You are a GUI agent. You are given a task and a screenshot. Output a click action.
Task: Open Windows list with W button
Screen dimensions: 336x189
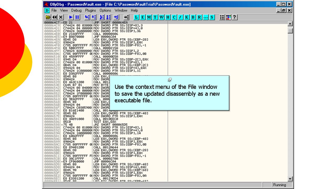pyautogui.click(x=161, y=17)
